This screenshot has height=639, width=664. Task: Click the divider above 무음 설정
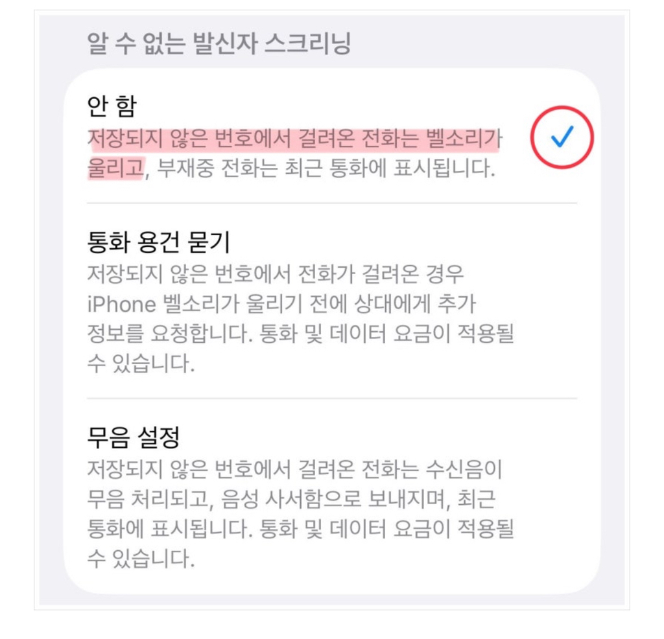tap(332, 398)
